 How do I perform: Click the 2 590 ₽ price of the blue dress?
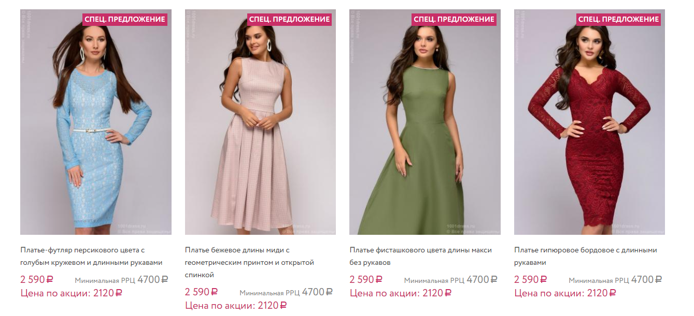(x=37, y=280)
